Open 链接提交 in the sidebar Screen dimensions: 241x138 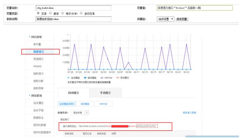[39, 51]
